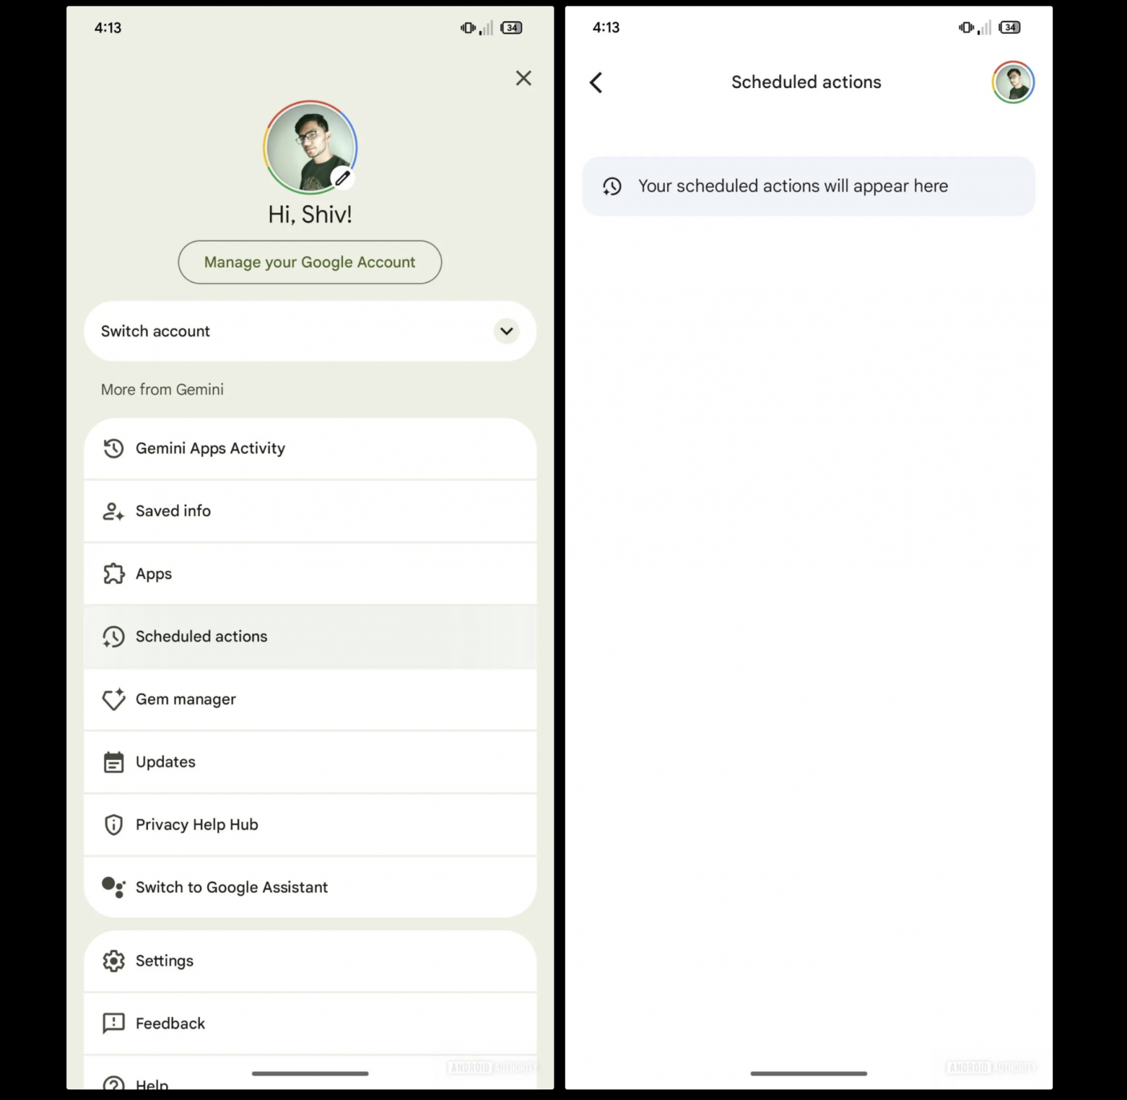Click the Feedback speech bubble icon
The width and height of the screenshot is (1127, 1100).
pos(113,1024)
